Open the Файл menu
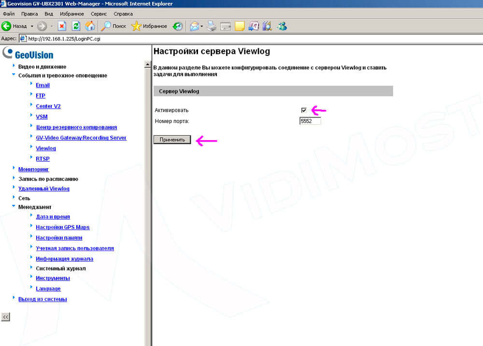The image size is (483, 346). [x=9, y=14]
